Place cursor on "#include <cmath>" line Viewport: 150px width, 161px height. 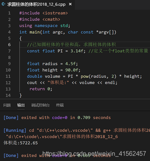[x=40, y=20]
